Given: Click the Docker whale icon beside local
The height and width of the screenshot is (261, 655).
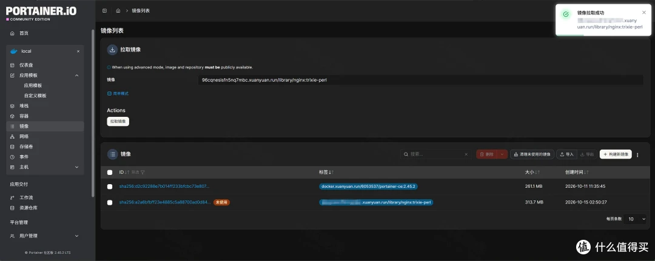Looking at the screenshot, I should 13,51.
